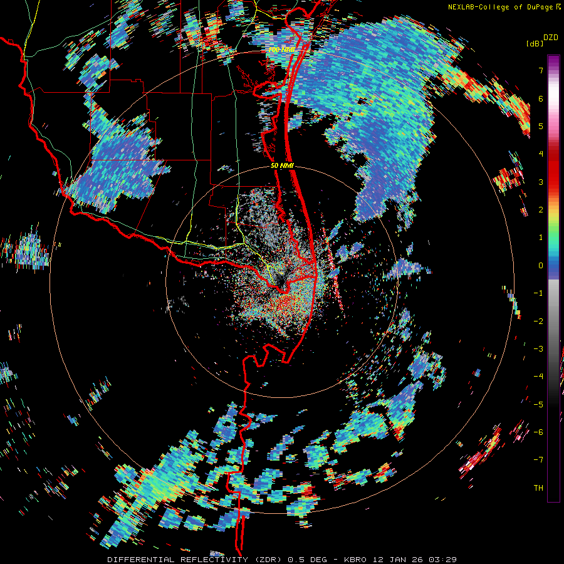Click the DIFFERENTIAL REFLECTIVITY (ZDR) caption text
The width and height of the screenshot is (564, 564).
click(196, 560)
